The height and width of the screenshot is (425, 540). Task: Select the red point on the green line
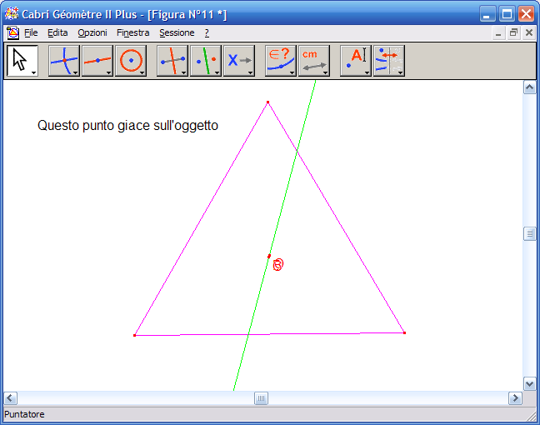point(269,256)
